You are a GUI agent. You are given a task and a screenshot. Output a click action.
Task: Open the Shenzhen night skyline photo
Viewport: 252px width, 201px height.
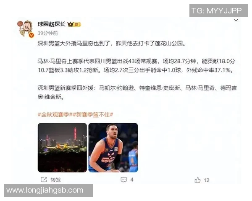coord(62,148)
